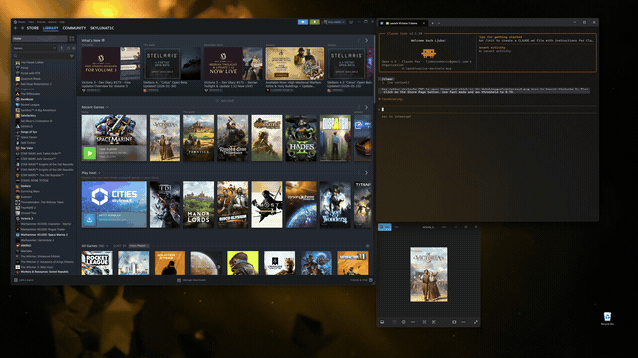638x358 pixels.
Task: Toggle favorite heart icon in photo viewer
Action: pos(394,322)
